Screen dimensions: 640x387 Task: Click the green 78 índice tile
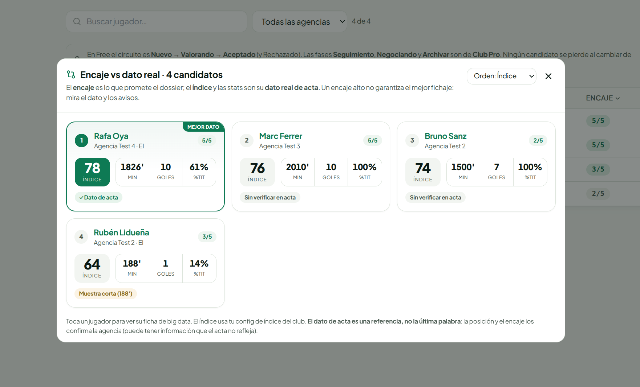(92, 172)
